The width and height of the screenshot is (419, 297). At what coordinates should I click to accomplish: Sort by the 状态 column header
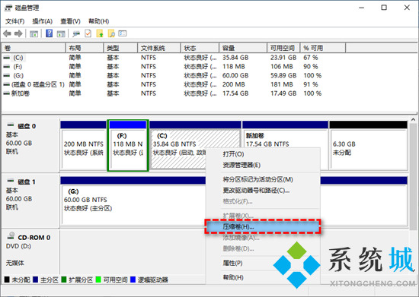[200, 48]
